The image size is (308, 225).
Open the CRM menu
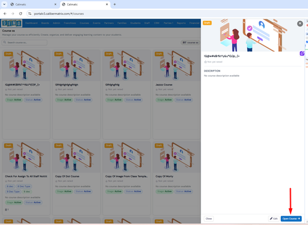point(156,23)
